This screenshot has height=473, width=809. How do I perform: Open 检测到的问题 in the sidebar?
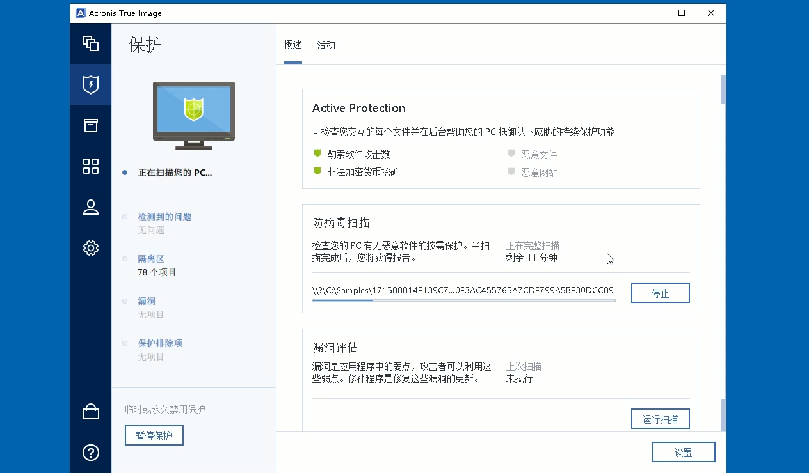164,217
